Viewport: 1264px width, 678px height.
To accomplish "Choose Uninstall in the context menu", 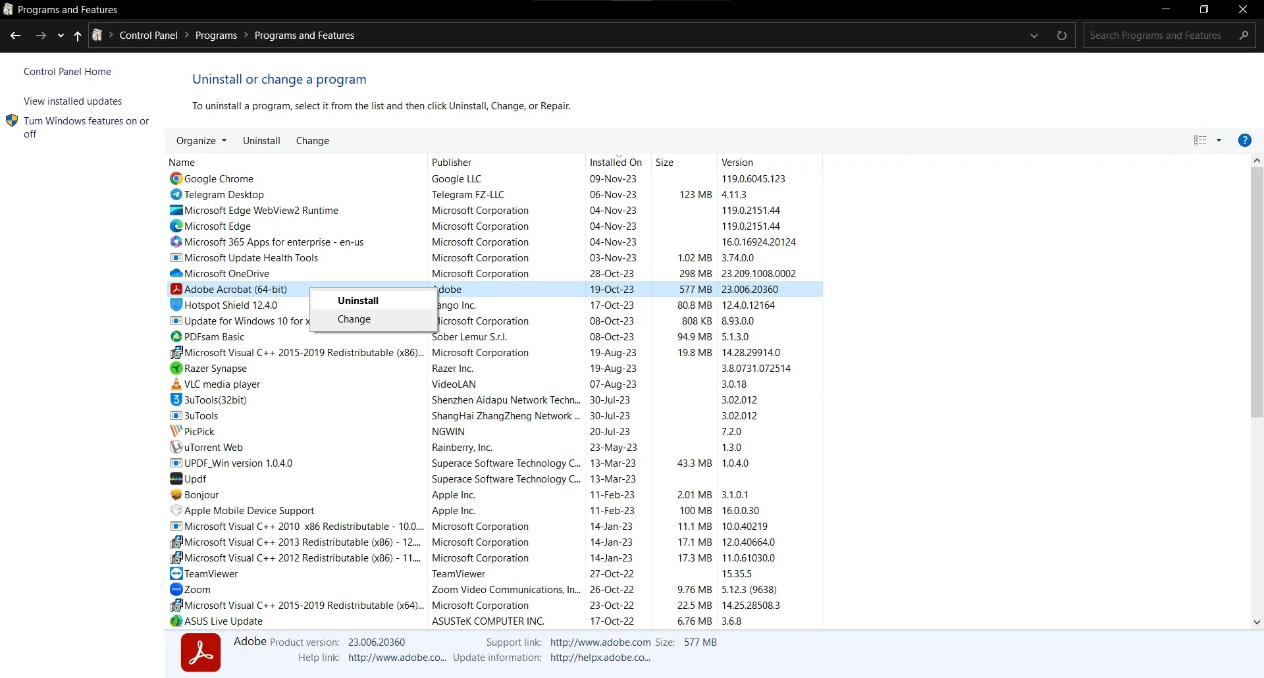I will click(358, 301).
